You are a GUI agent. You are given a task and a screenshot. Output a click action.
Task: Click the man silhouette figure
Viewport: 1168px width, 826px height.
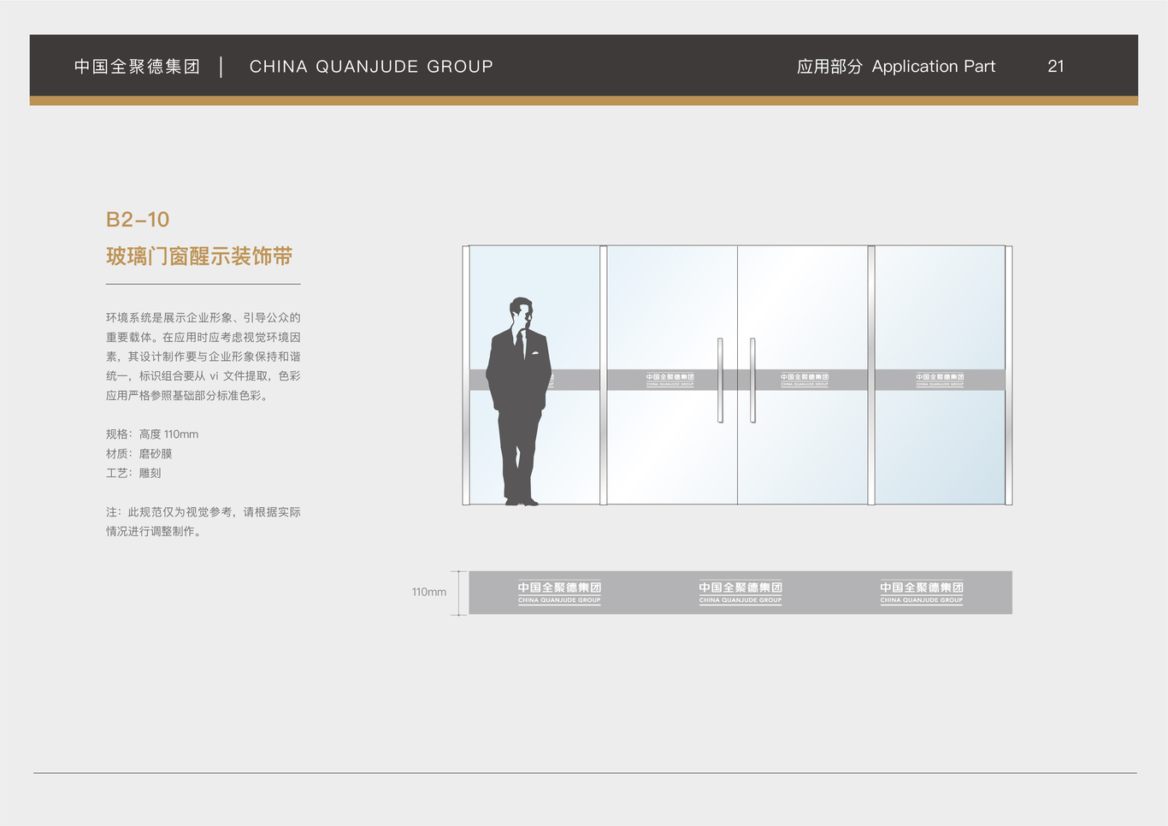518,402
